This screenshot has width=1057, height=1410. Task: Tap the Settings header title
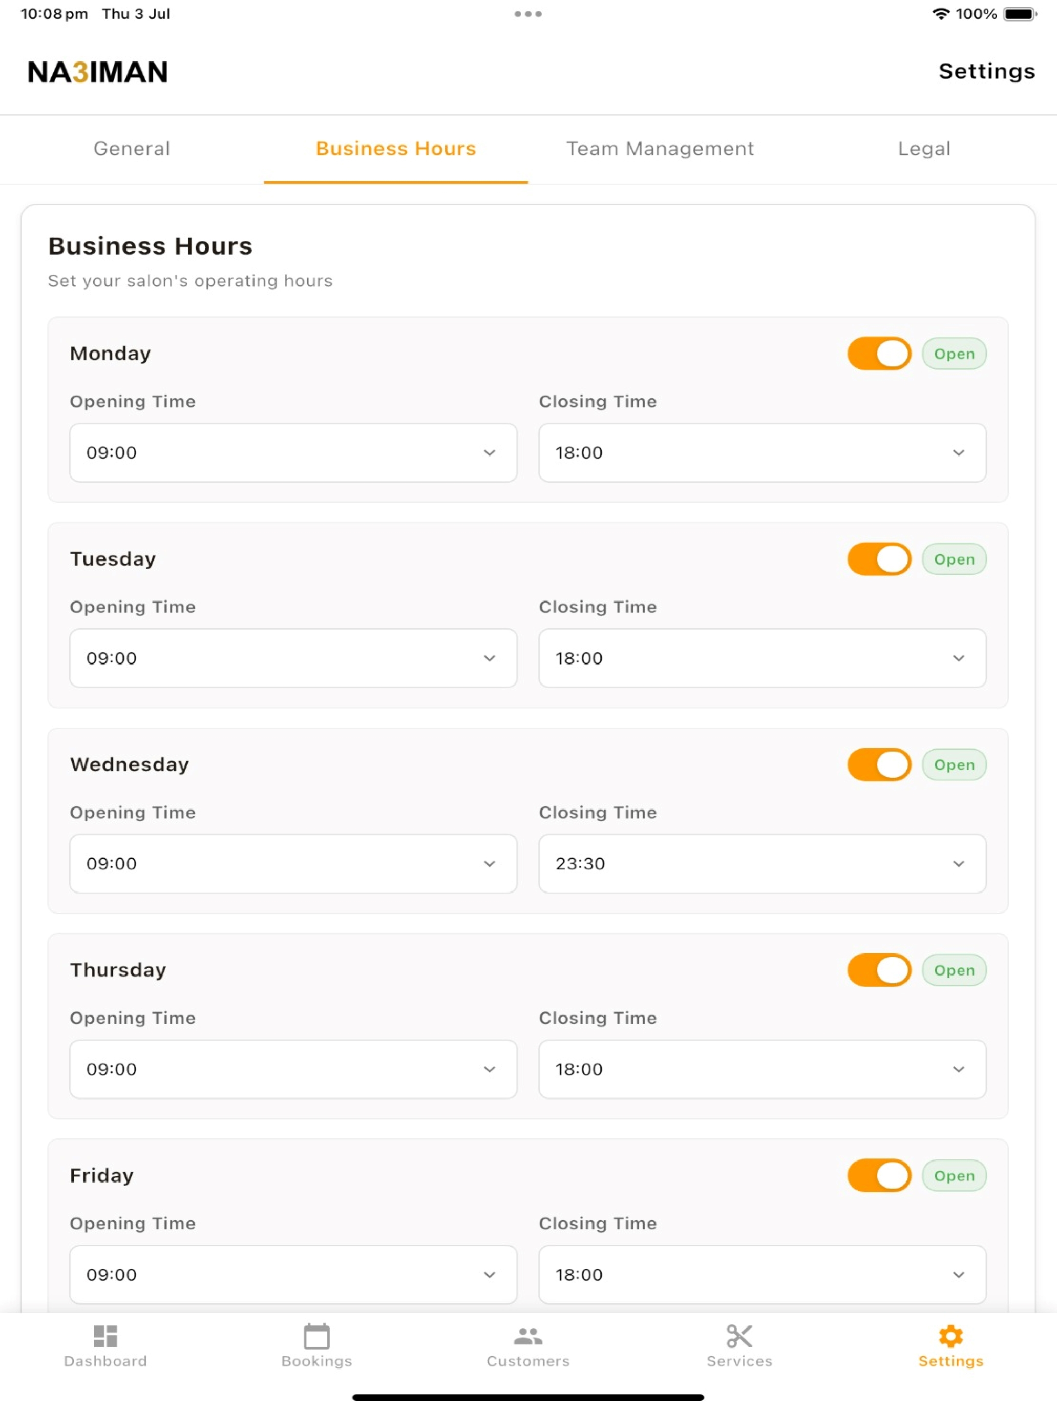[x=987, y=71]
